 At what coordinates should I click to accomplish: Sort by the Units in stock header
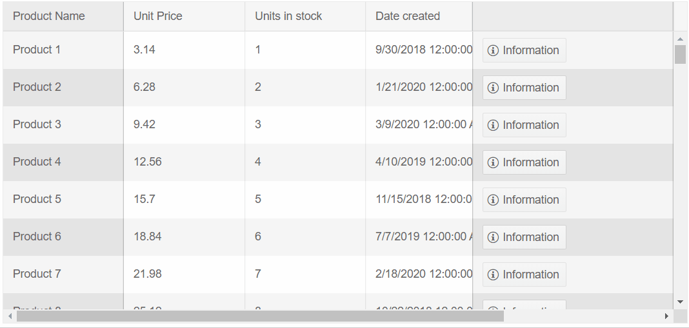coord(288,16)
